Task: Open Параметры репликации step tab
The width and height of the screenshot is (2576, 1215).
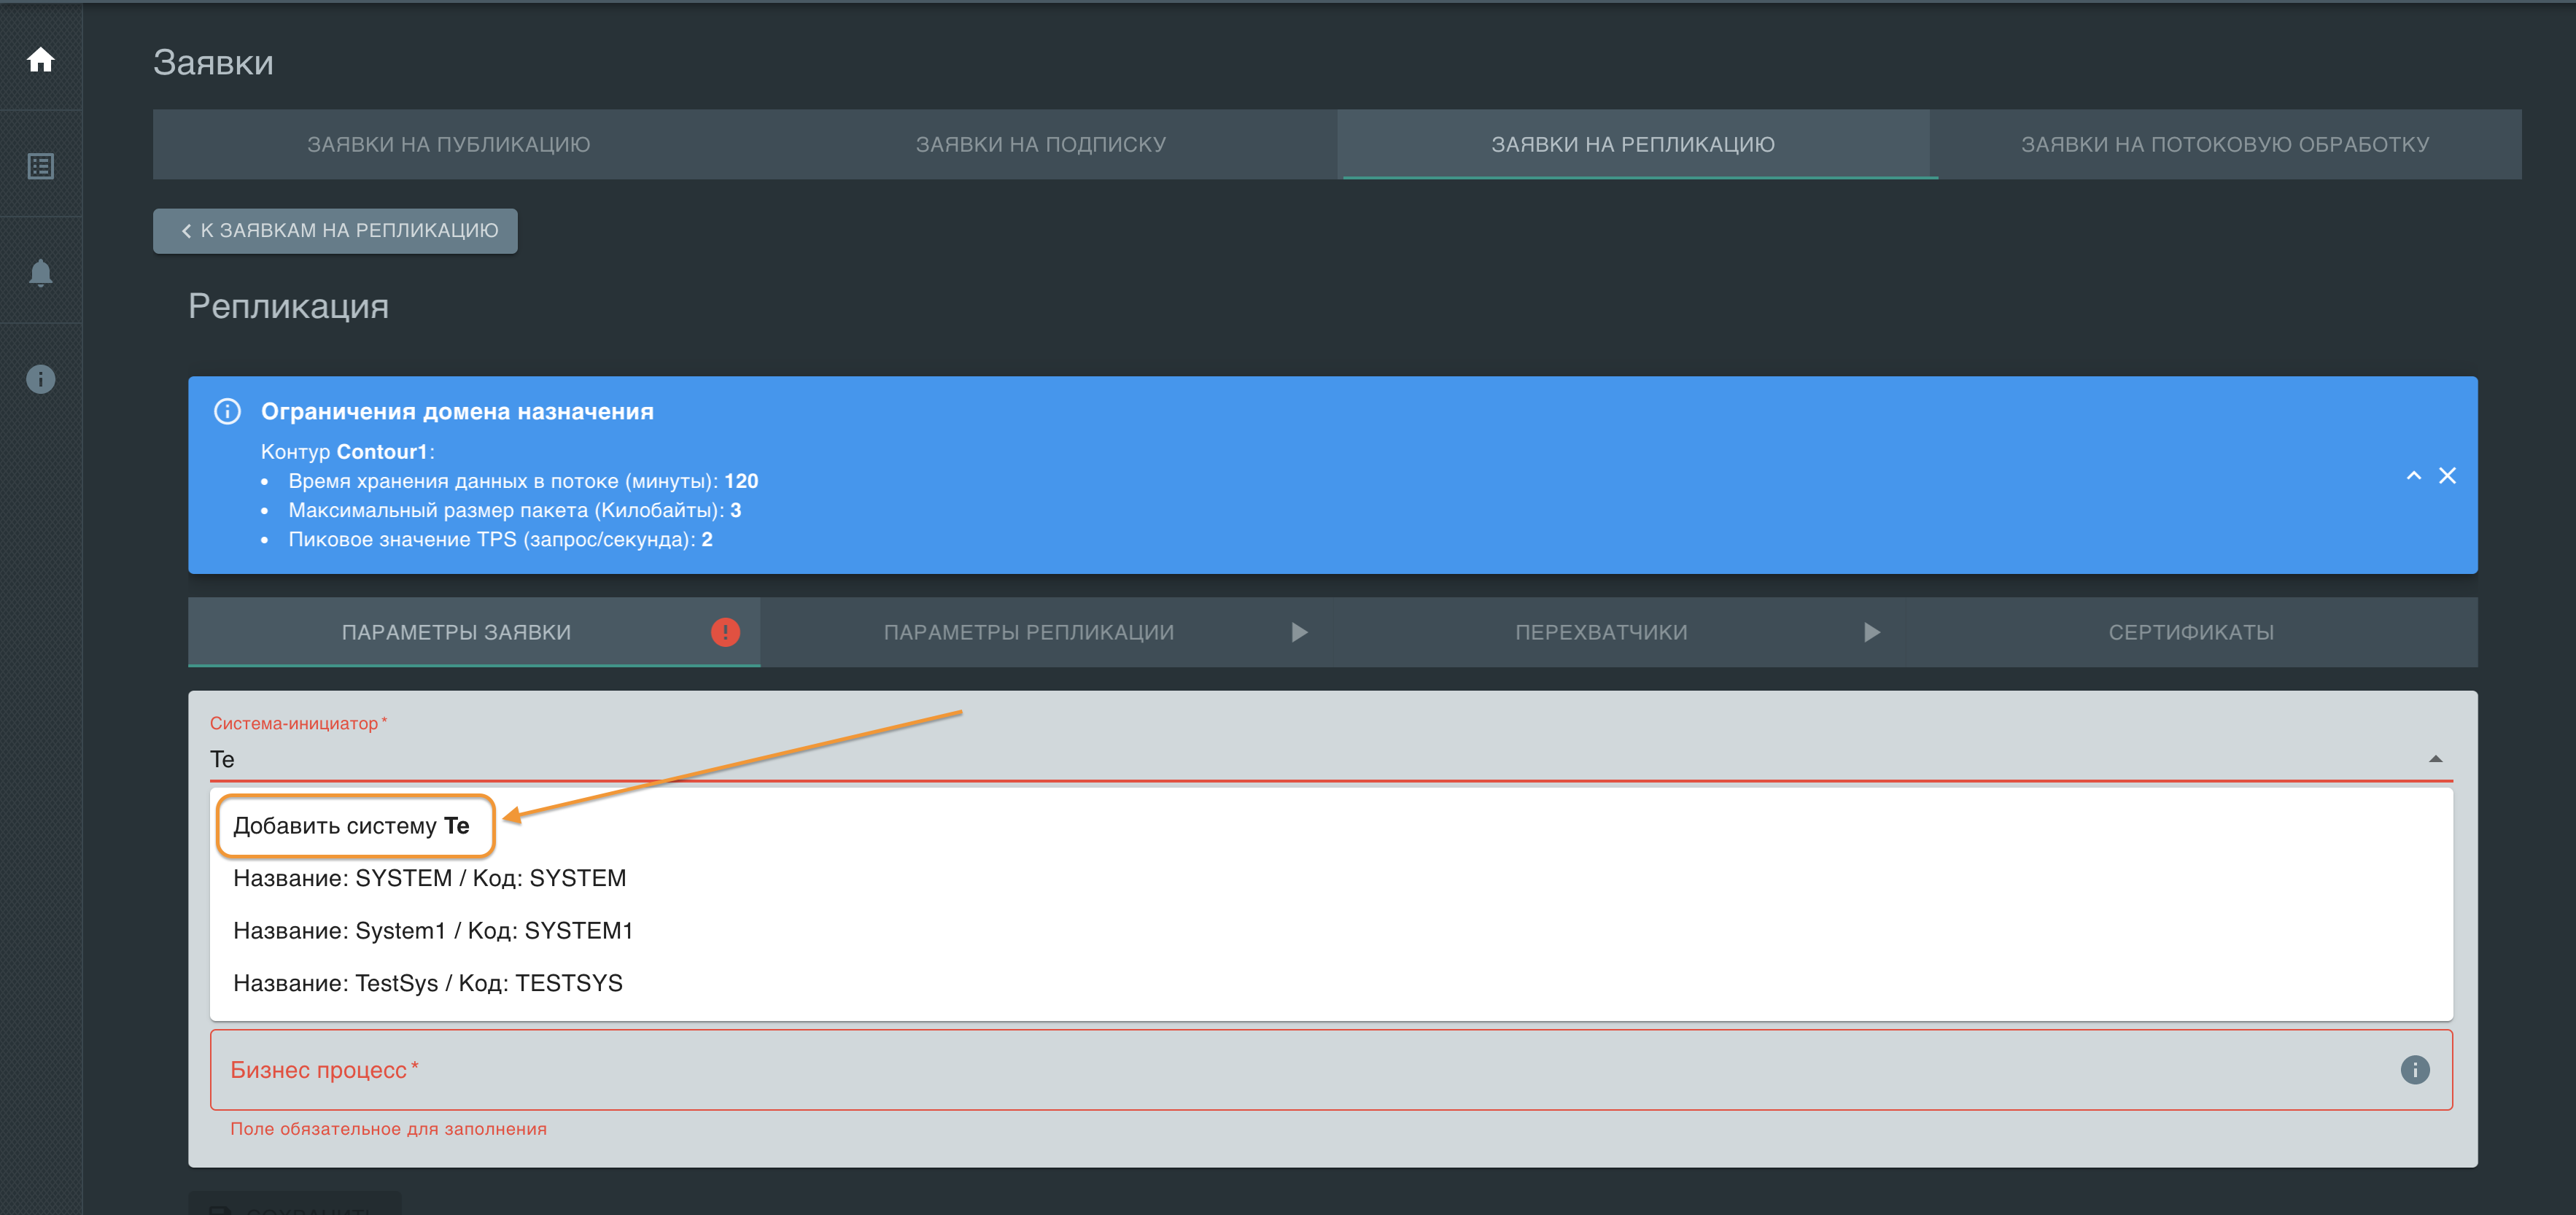Action: point(1028,633)
